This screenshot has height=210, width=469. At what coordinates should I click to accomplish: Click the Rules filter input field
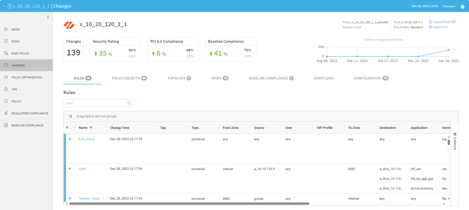96,103
